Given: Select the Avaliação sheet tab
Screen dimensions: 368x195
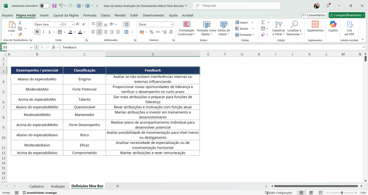Looking at the screenshot, I should (x=58, y=186).
